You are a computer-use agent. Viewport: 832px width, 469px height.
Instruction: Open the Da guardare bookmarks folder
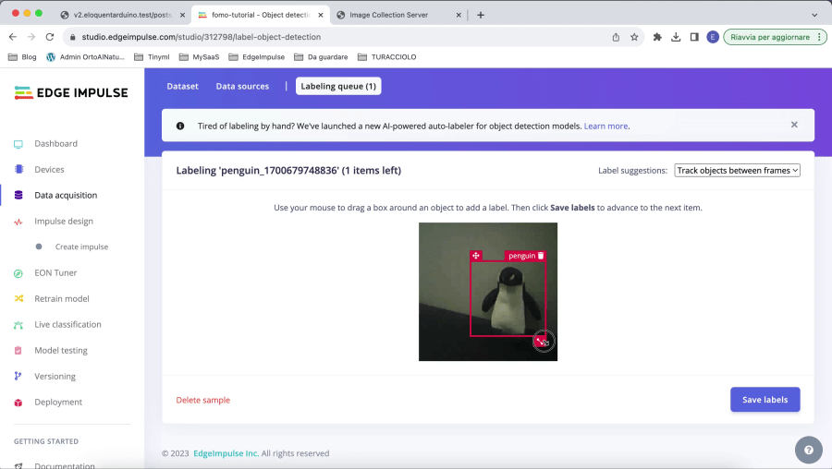(x=321, y=57)
